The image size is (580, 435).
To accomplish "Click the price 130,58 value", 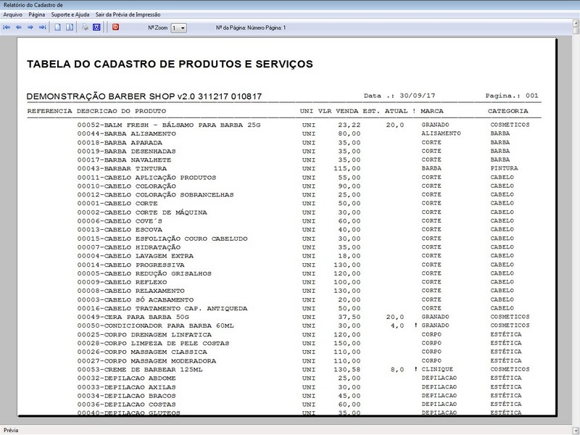I will 347,370.
